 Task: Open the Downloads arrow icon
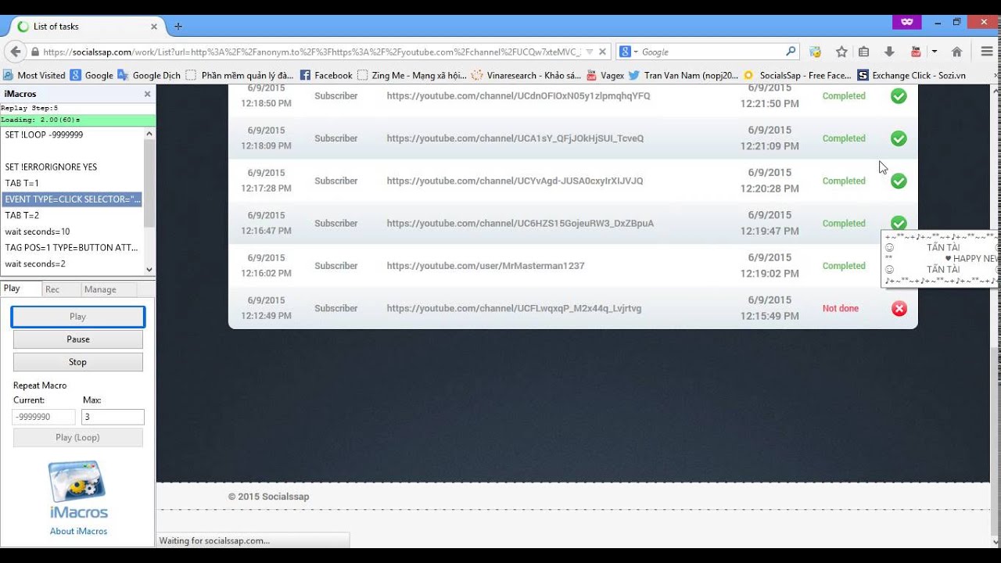889,52
